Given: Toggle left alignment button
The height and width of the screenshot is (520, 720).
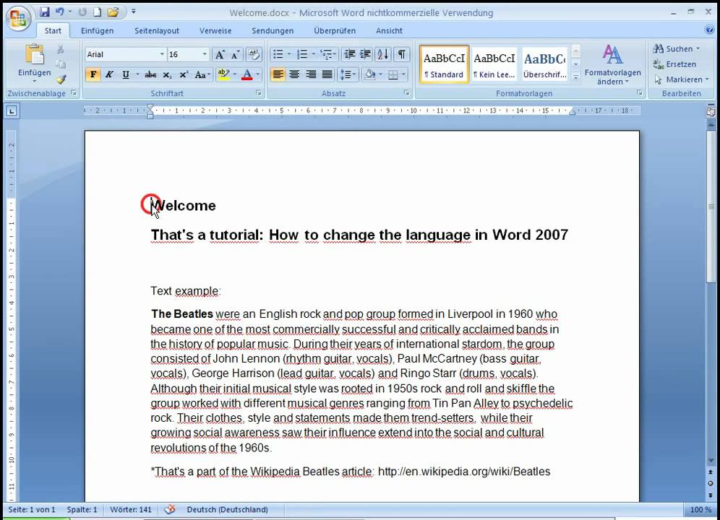Looking at the screenshot, I should coord(278,74).
